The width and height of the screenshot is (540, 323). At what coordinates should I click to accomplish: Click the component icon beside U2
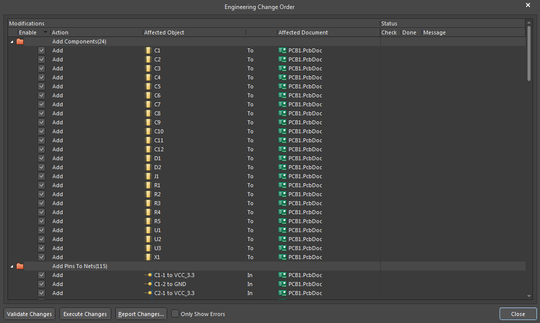click(148, 239)
